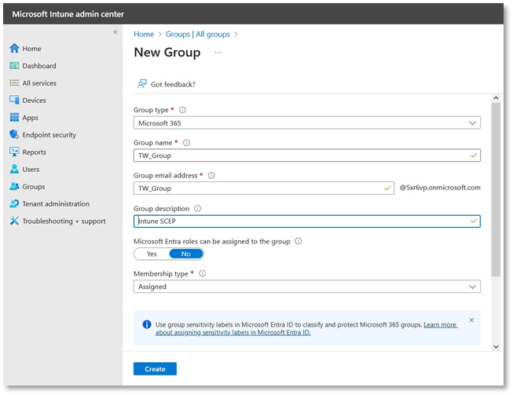The width and height of the screenshot is (513, 395).
Task: Click the Devices icon in sidebar
Action: (x=14, y=101)
